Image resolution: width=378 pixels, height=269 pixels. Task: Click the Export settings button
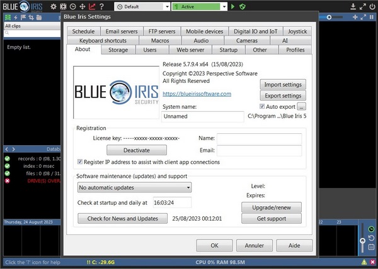283,96
